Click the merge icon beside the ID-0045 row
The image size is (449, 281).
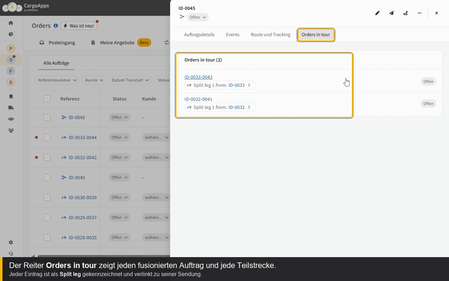point(64,117)
